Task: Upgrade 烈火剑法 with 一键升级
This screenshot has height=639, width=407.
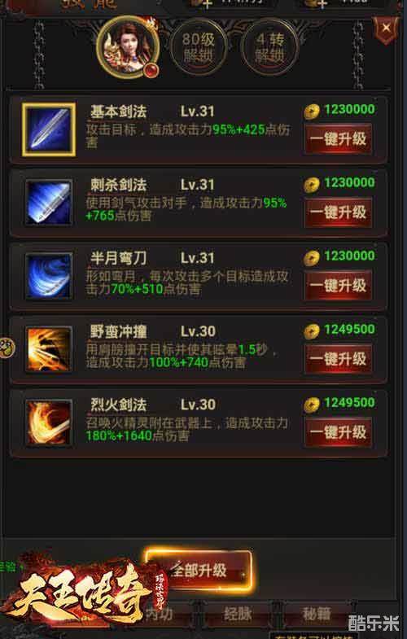Action: pyautogui.click(x=338, y=432)
